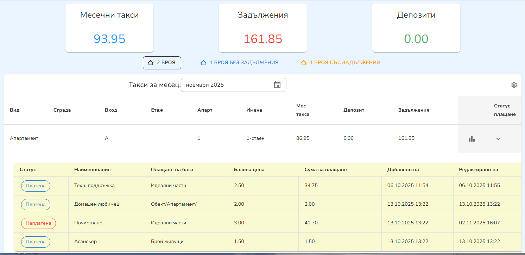This screenshot has width=525, height=255.
Task: Toggle Платена status for Домашен любимец
Action: [x=36, y=205]
